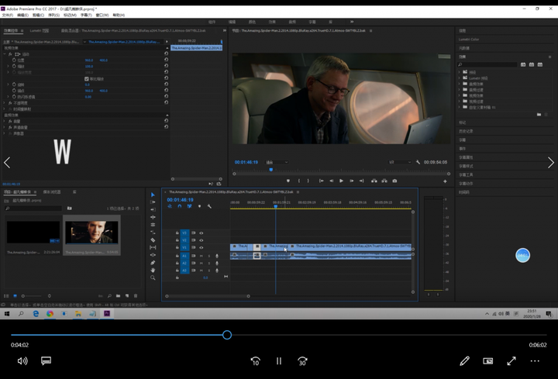The width and height of the screenshot is (558, 379).
Task: Select the Selection arrow tool
Action: 153,195
